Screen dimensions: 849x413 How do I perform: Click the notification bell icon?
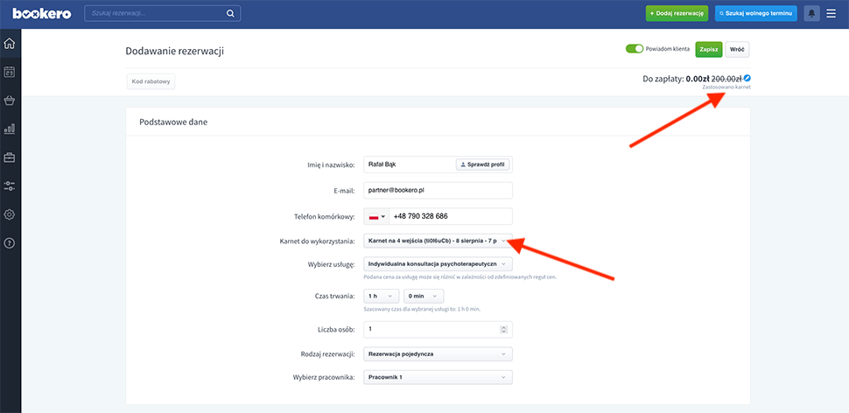[x=812, y=13]
